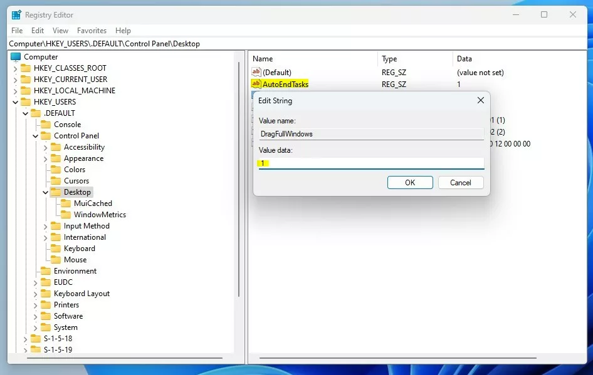
Task: Click the International folder icon
Action: 56,237
